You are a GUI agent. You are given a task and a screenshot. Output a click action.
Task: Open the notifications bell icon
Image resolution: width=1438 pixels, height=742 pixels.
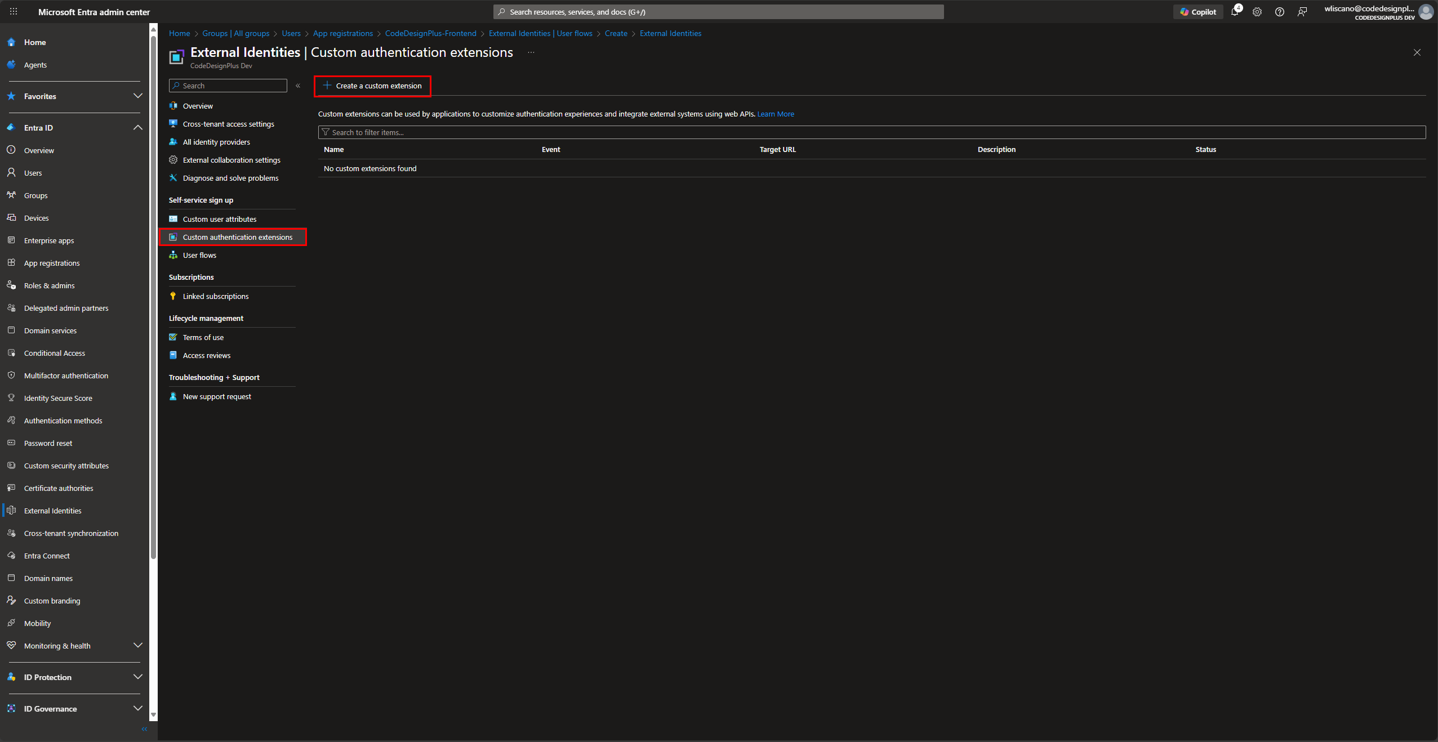click(1235, 11)
